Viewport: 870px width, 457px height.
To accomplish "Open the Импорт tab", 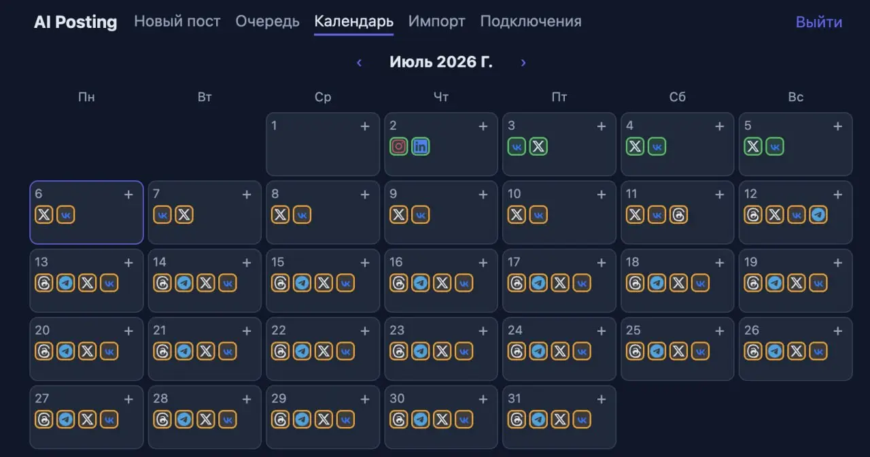I will coord(437,21).
